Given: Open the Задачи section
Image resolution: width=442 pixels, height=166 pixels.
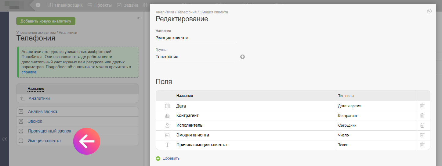Looking at the screenshot, I should (127, 5).
